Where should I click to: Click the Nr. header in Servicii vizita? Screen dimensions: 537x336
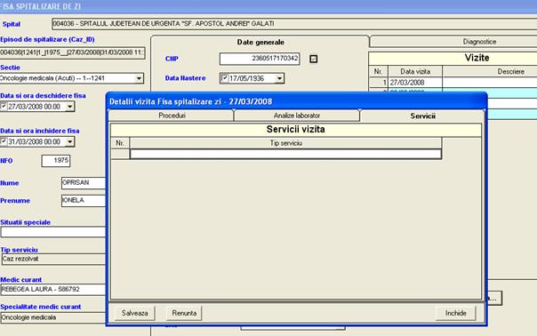click(x=120, y=143)
